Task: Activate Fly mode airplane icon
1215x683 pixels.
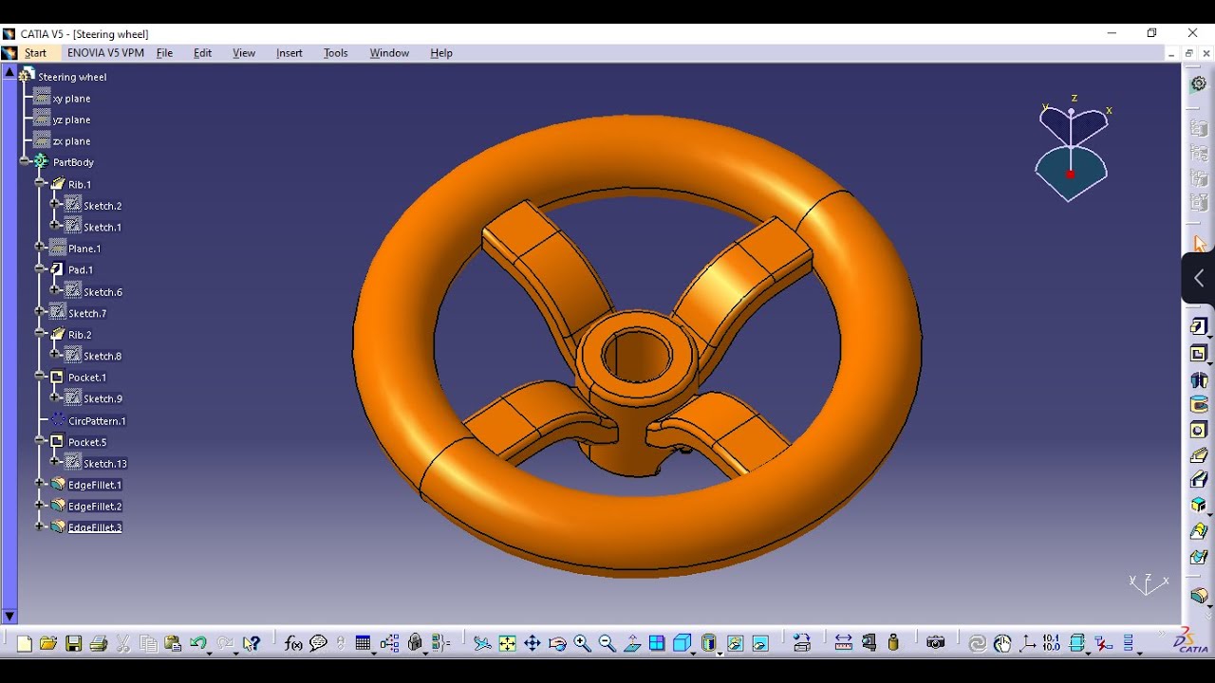Action: point(482,644)
